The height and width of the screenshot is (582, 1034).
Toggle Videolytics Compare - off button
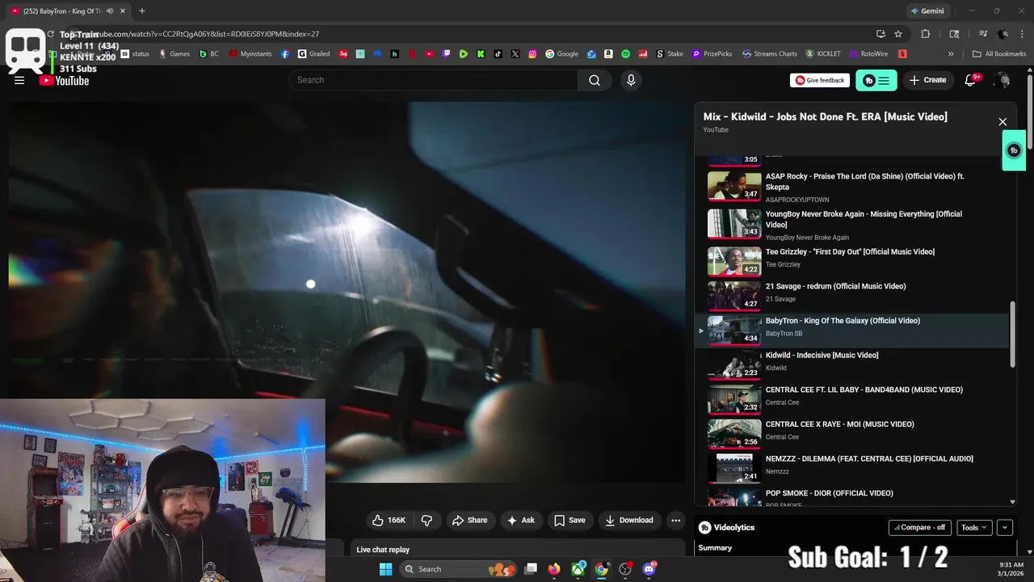pyautogui.click(x=920, y=527)
